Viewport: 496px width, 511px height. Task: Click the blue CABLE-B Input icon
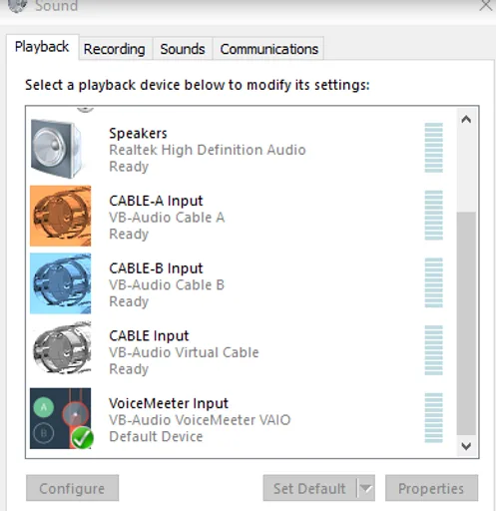point(60,283)
